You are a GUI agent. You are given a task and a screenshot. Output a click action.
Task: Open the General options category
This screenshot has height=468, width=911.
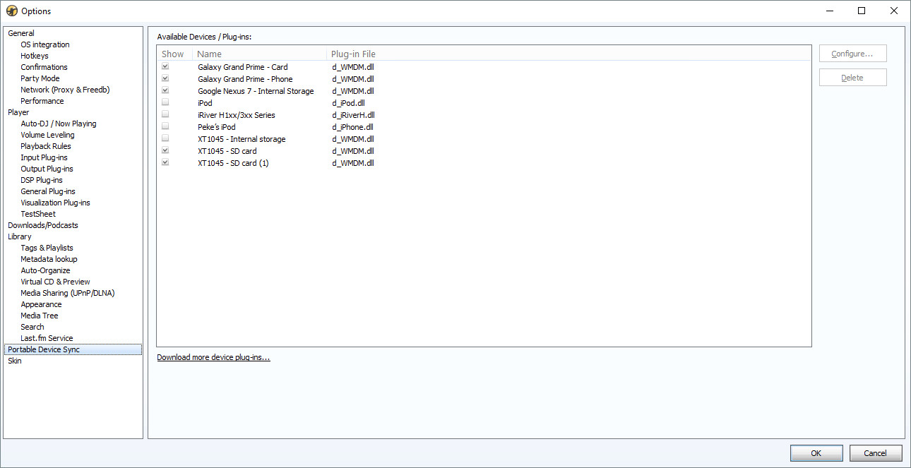click(21, 33)
